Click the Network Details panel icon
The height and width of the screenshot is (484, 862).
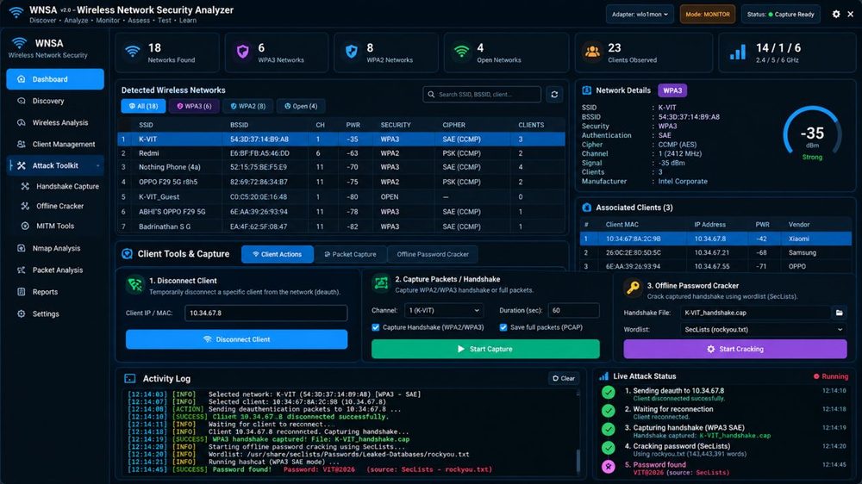click(586, 90)
